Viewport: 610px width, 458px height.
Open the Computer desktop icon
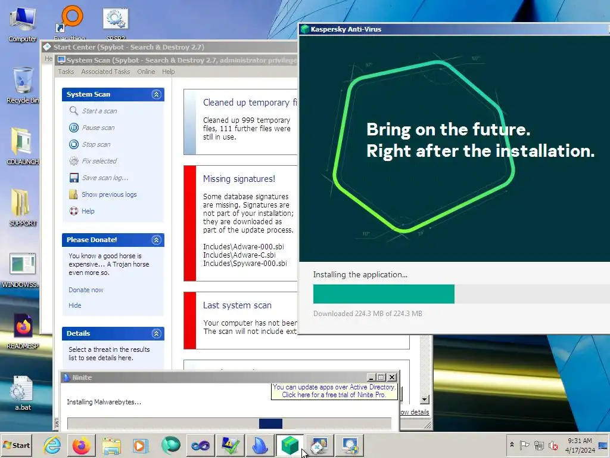click(22, 24)
